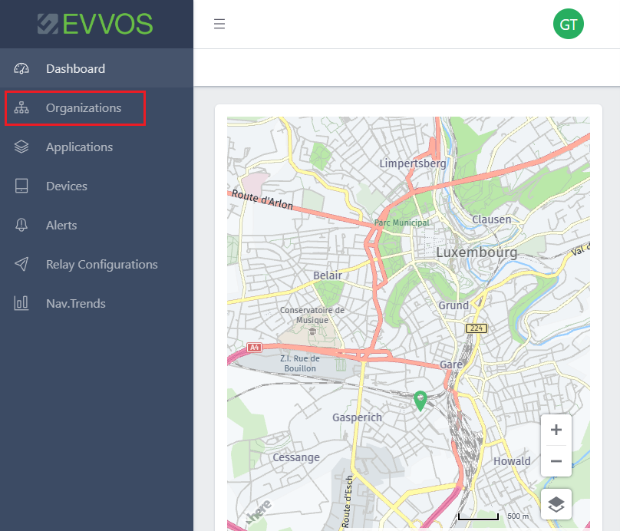This screenshot has height=531, width=620.
Task: Click the Applications layers icon
Action: point(21,147)
